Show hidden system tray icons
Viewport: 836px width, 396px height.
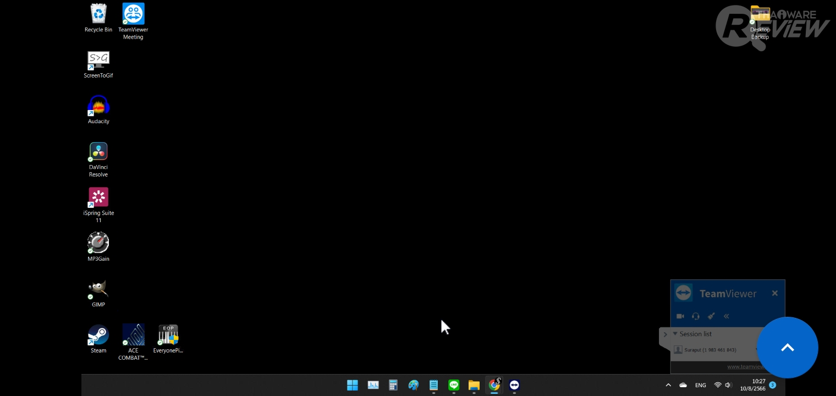click(668, 385)
